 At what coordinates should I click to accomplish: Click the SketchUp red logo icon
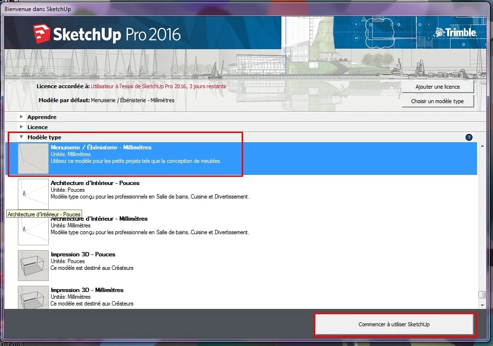point(41,34)
